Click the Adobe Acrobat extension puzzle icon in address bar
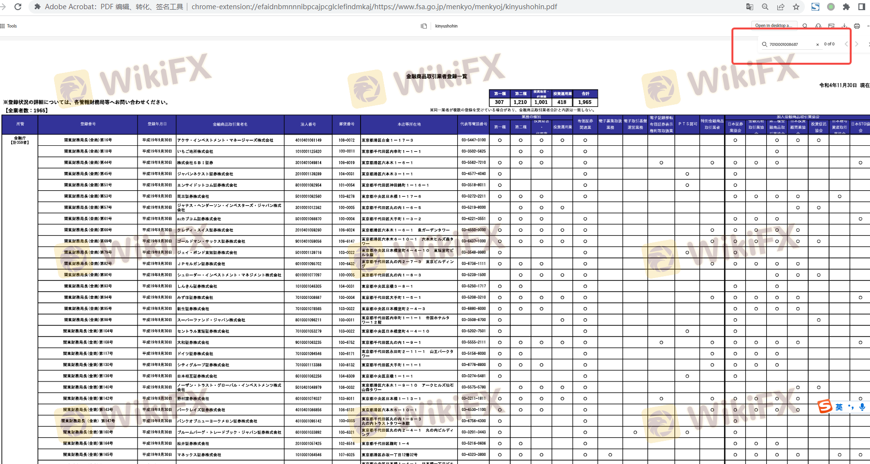Viewport: 870px width, 464px height. (37, 7)
